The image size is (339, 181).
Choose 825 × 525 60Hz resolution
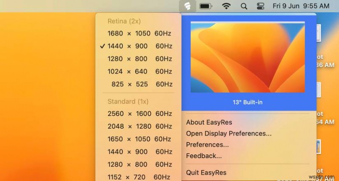point(139,84)
